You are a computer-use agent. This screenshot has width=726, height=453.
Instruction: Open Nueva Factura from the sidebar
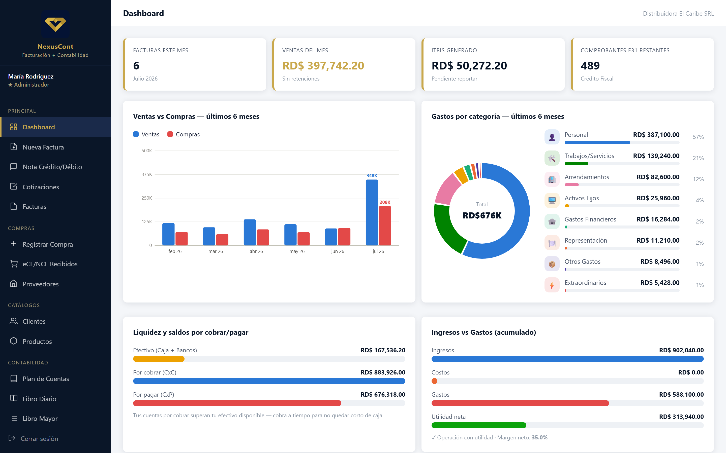pyautogui.click(x=55, y=147)
